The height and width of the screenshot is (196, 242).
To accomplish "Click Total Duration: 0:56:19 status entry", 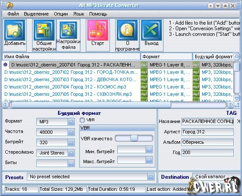I will point(117,189).
